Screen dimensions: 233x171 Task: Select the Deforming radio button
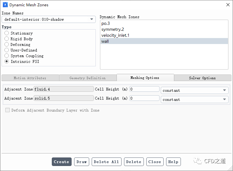[x=7, y=45]
